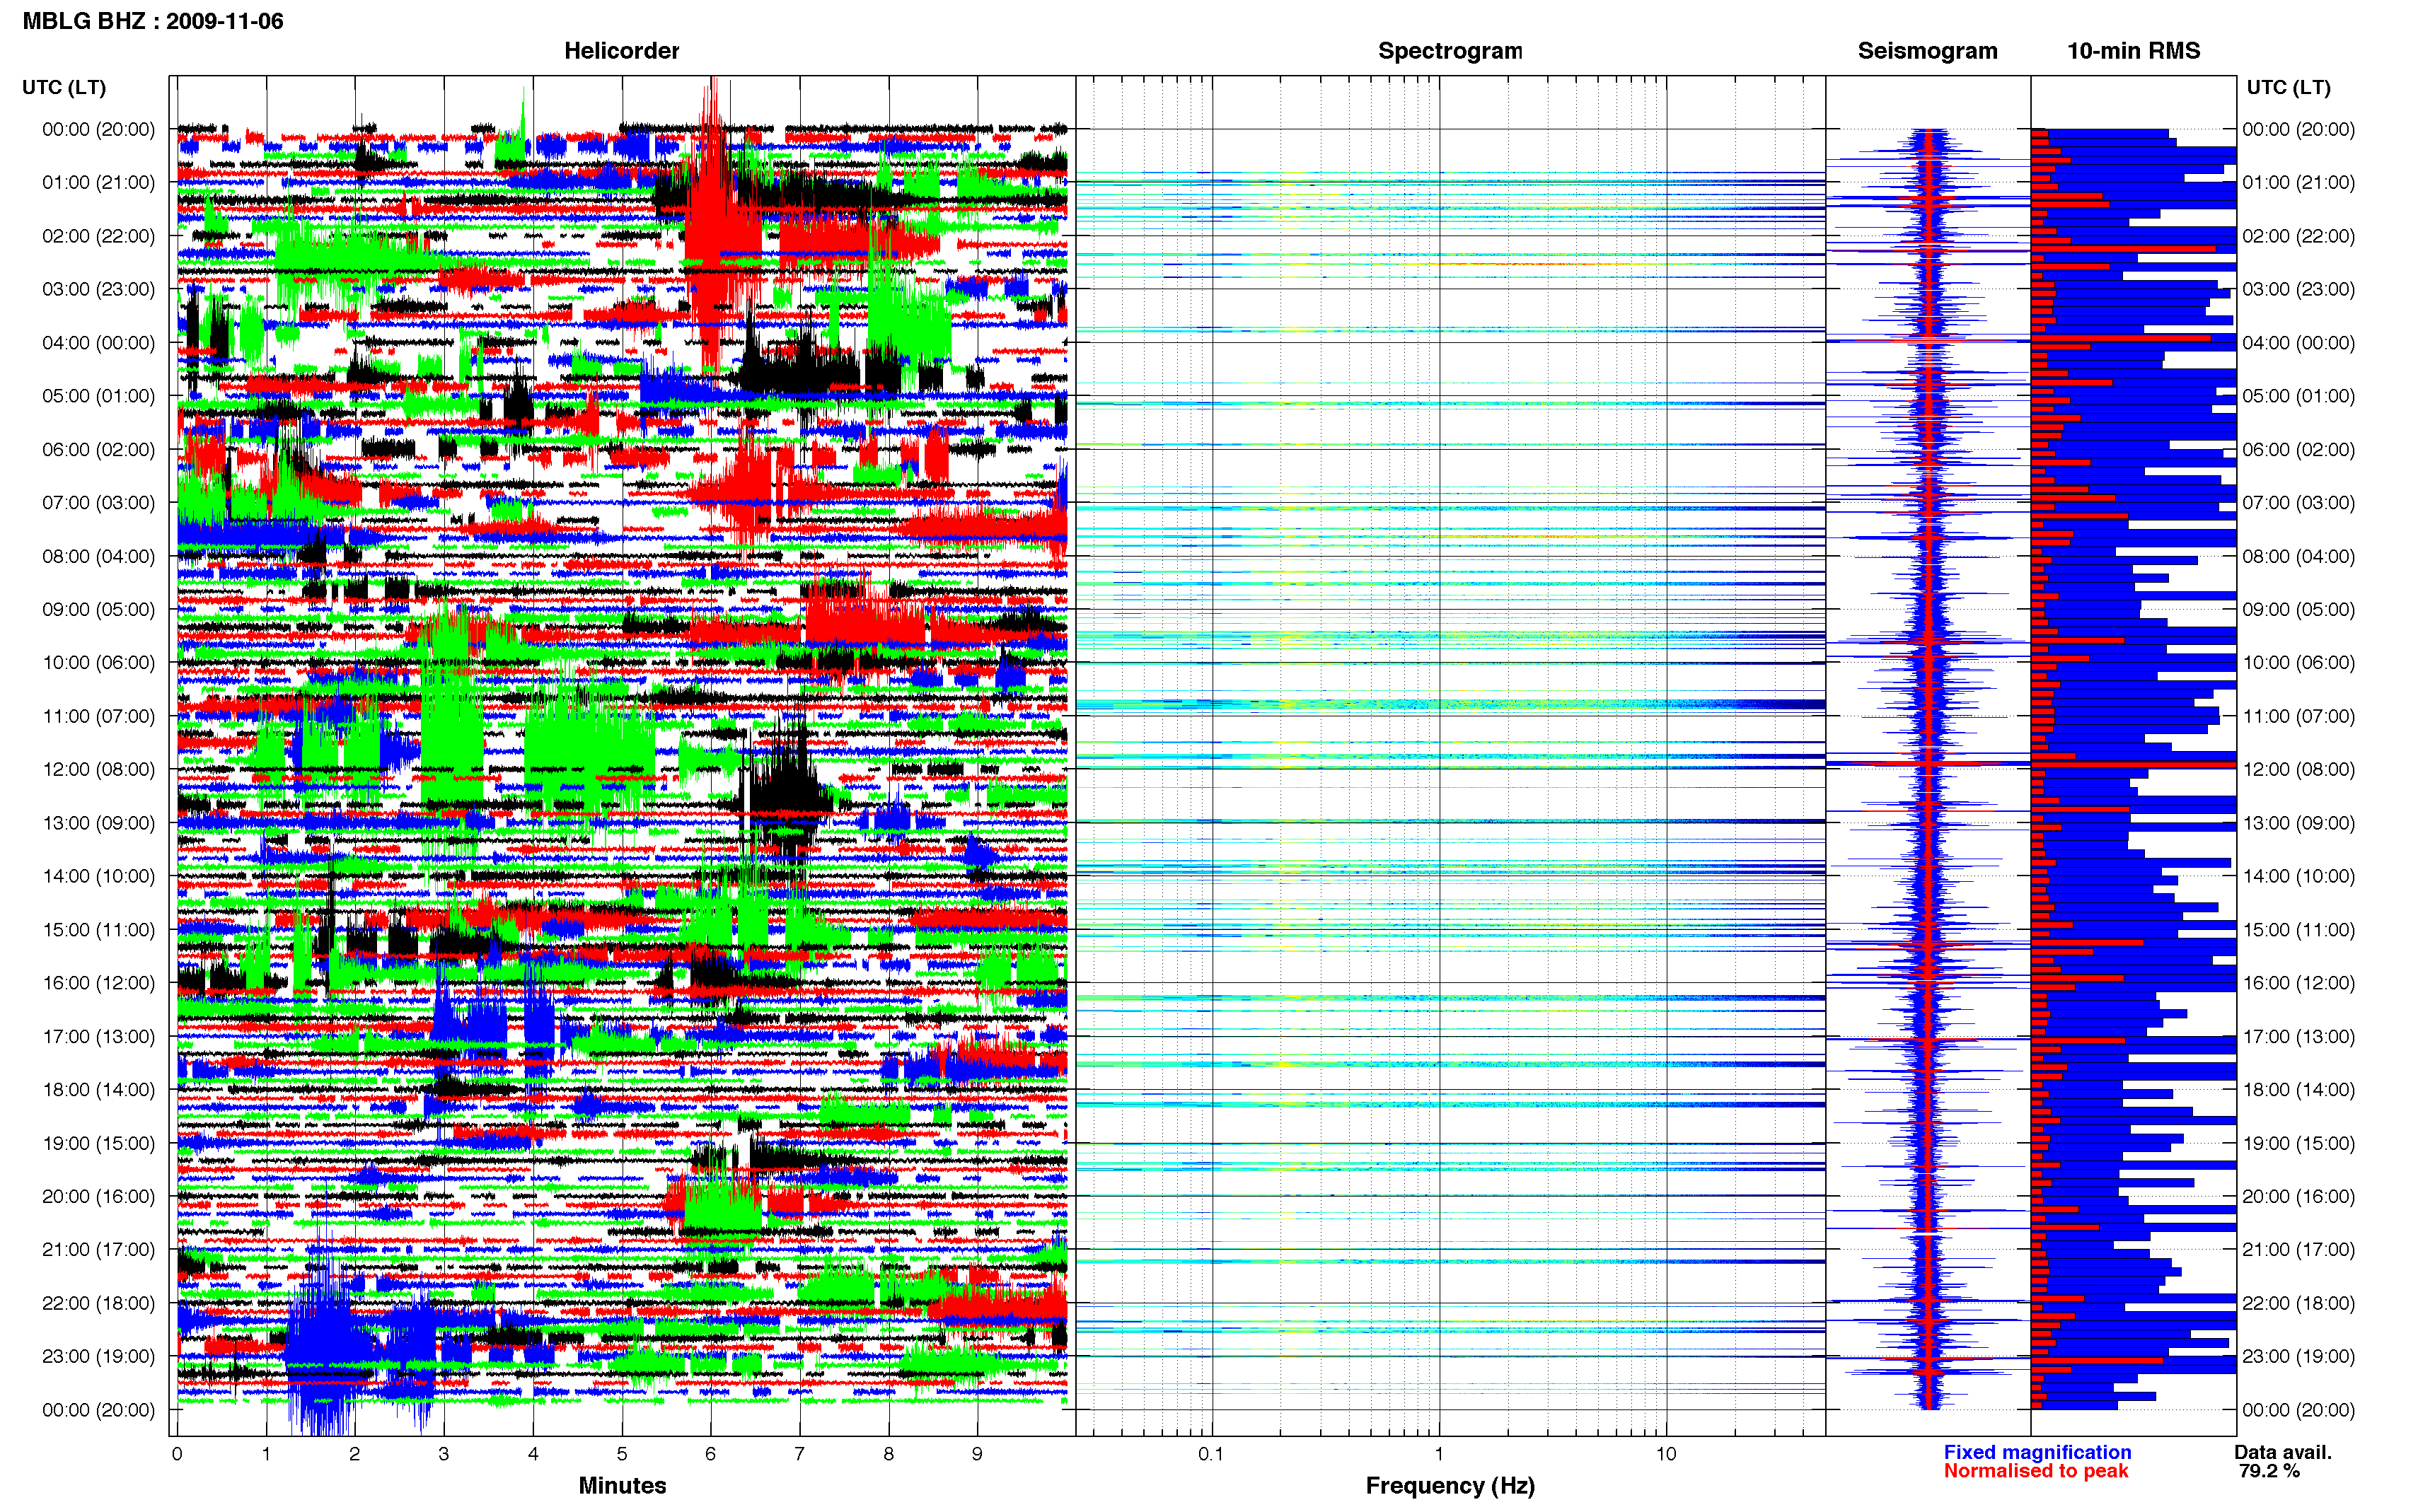Click helicorder axis label 22:00 (18:00)
The image size is (2418, 1512).
[98, 1303]
